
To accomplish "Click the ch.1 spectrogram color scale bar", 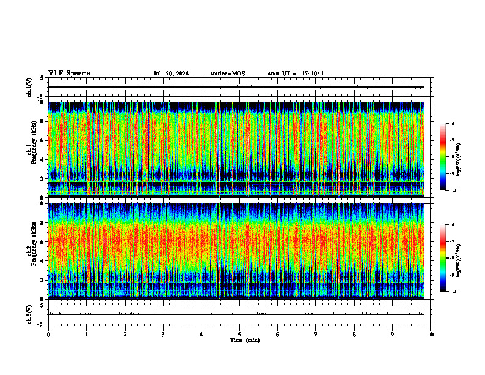I will click(443, 157).
